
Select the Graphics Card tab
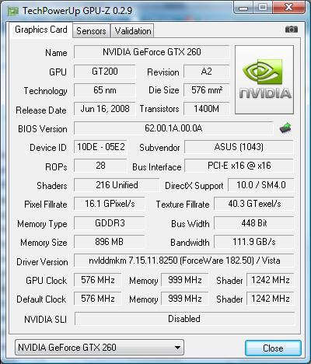pyautogui.click(x=41, y=30)
